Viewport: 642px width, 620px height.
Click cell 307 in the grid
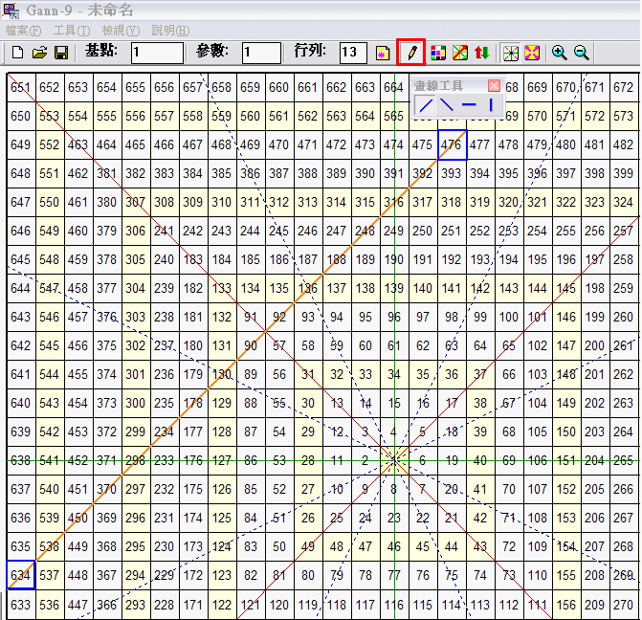[x=136, y=202]
